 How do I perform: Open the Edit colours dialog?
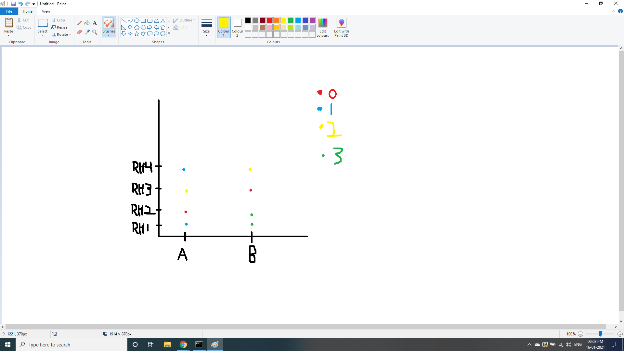322,27
